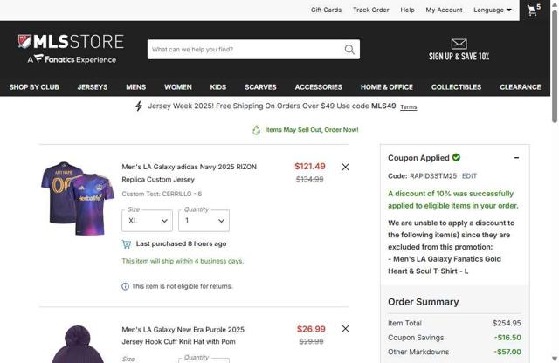Remove the Knit Hat item
Screen dimensions: 559x363
tap(345, 329)
